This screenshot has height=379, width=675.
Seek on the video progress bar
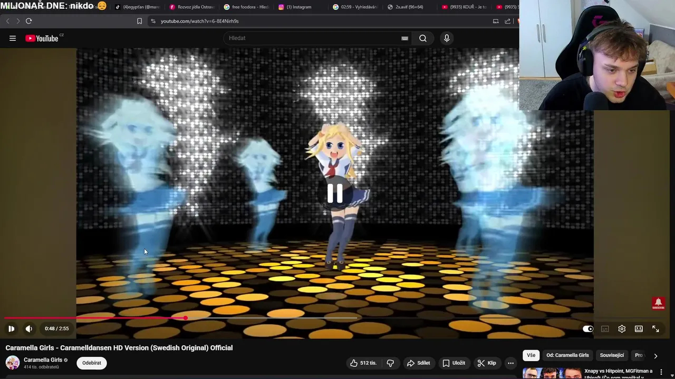point(337,318)
